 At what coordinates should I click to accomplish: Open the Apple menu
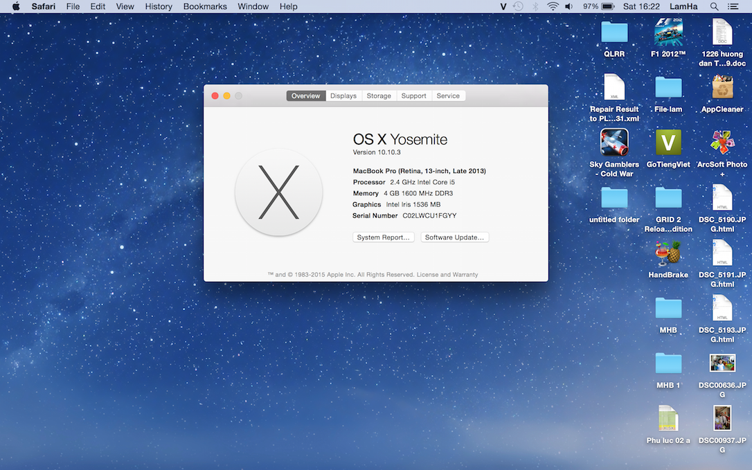tap(16, 6)
